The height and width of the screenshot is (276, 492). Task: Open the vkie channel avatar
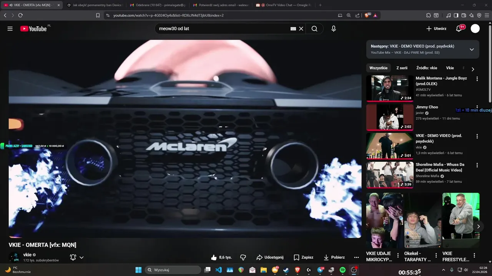click(15, 258)
